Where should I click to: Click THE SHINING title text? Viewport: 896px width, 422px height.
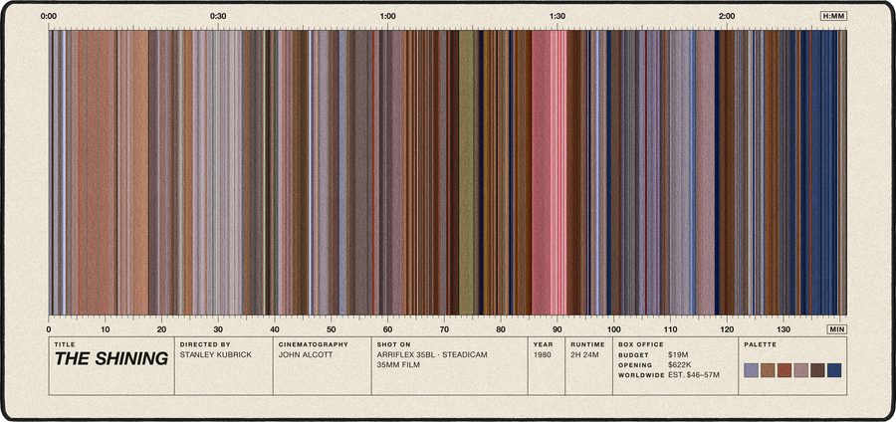tap(112, 359)
